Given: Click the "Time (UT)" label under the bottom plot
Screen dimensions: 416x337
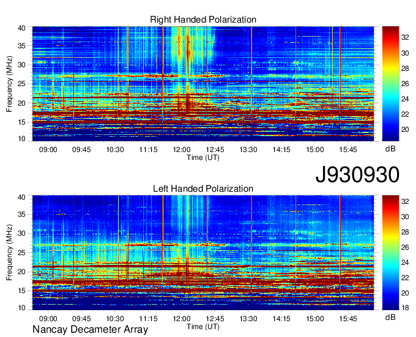Looking at the screenshot, I should [x=203, y=327].
